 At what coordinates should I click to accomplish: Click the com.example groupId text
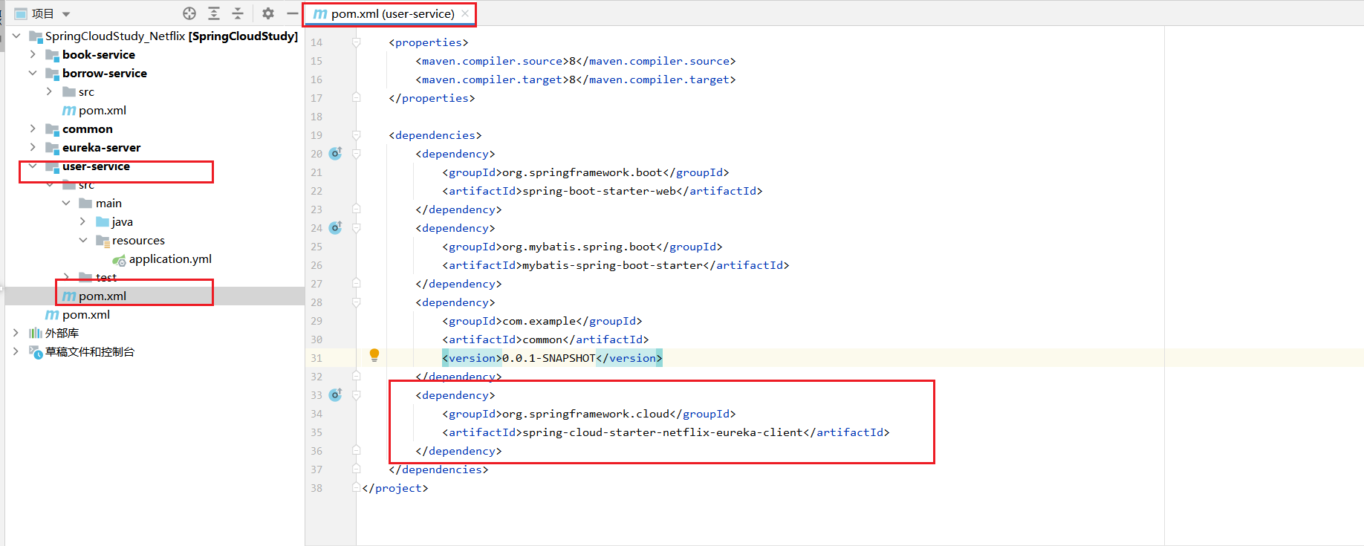click(x=539, y=321)
